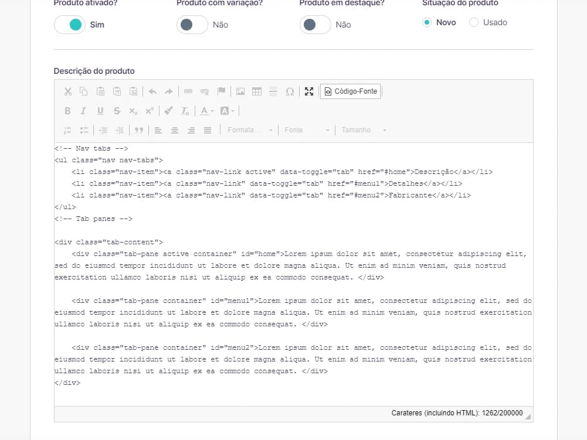Toggle bold formatting

click(67, 111)
